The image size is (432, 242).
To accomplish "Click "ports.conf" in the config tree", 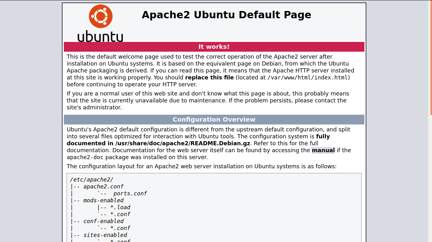I will coord(130,193).
